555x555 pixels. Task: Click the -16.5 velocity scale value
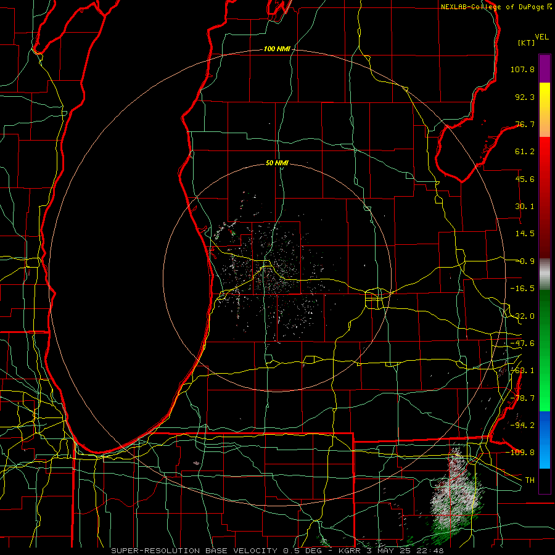pos(522,289)
